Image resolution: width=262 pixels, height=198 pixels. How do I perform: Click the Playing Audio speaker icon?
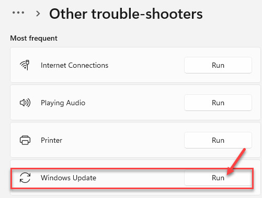(25, 103)
